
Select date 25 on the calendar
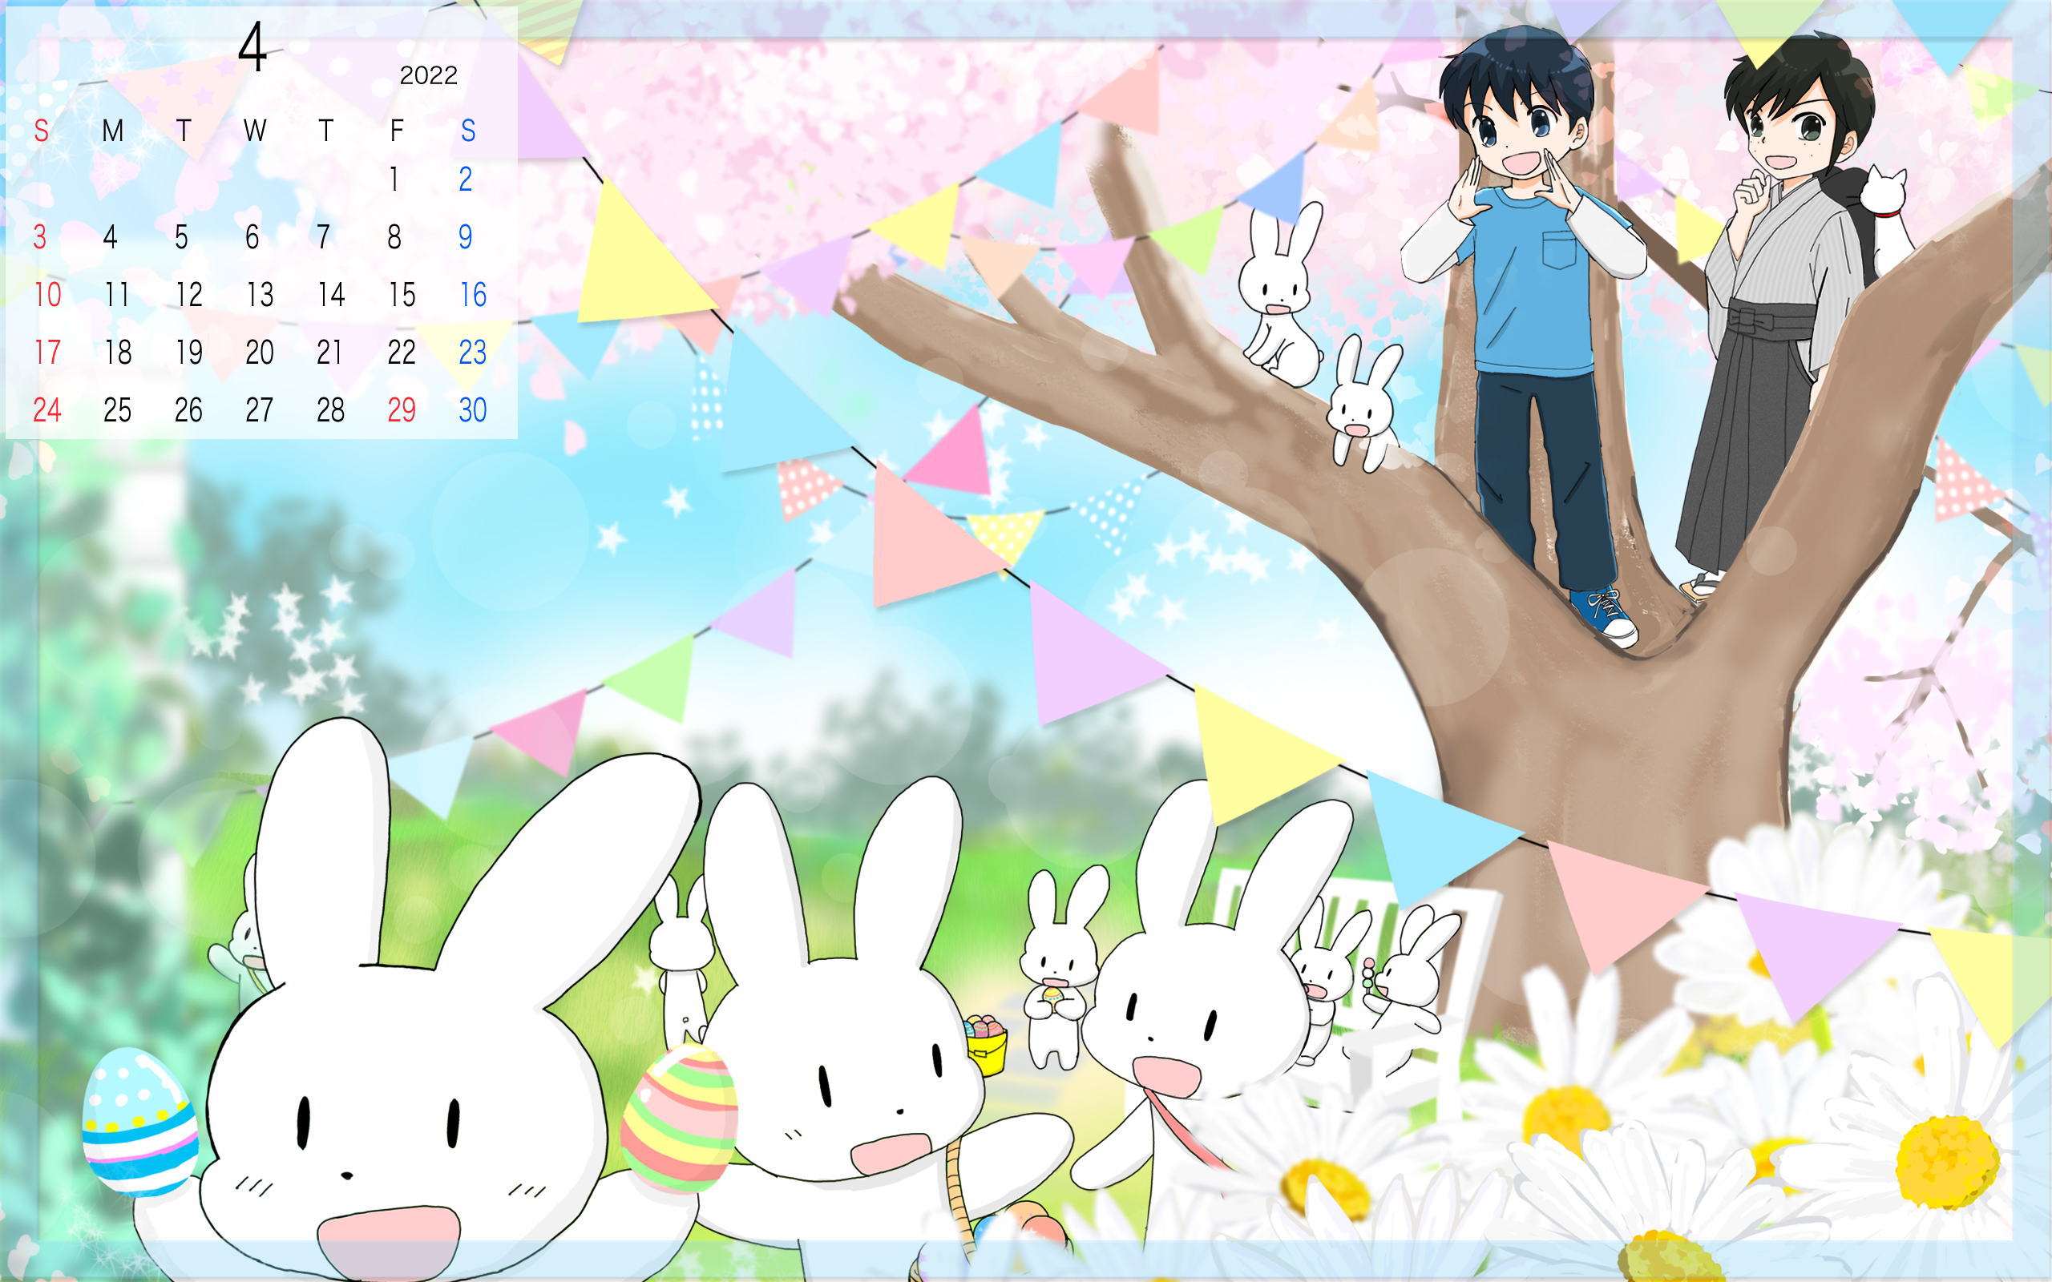point(117,409)
